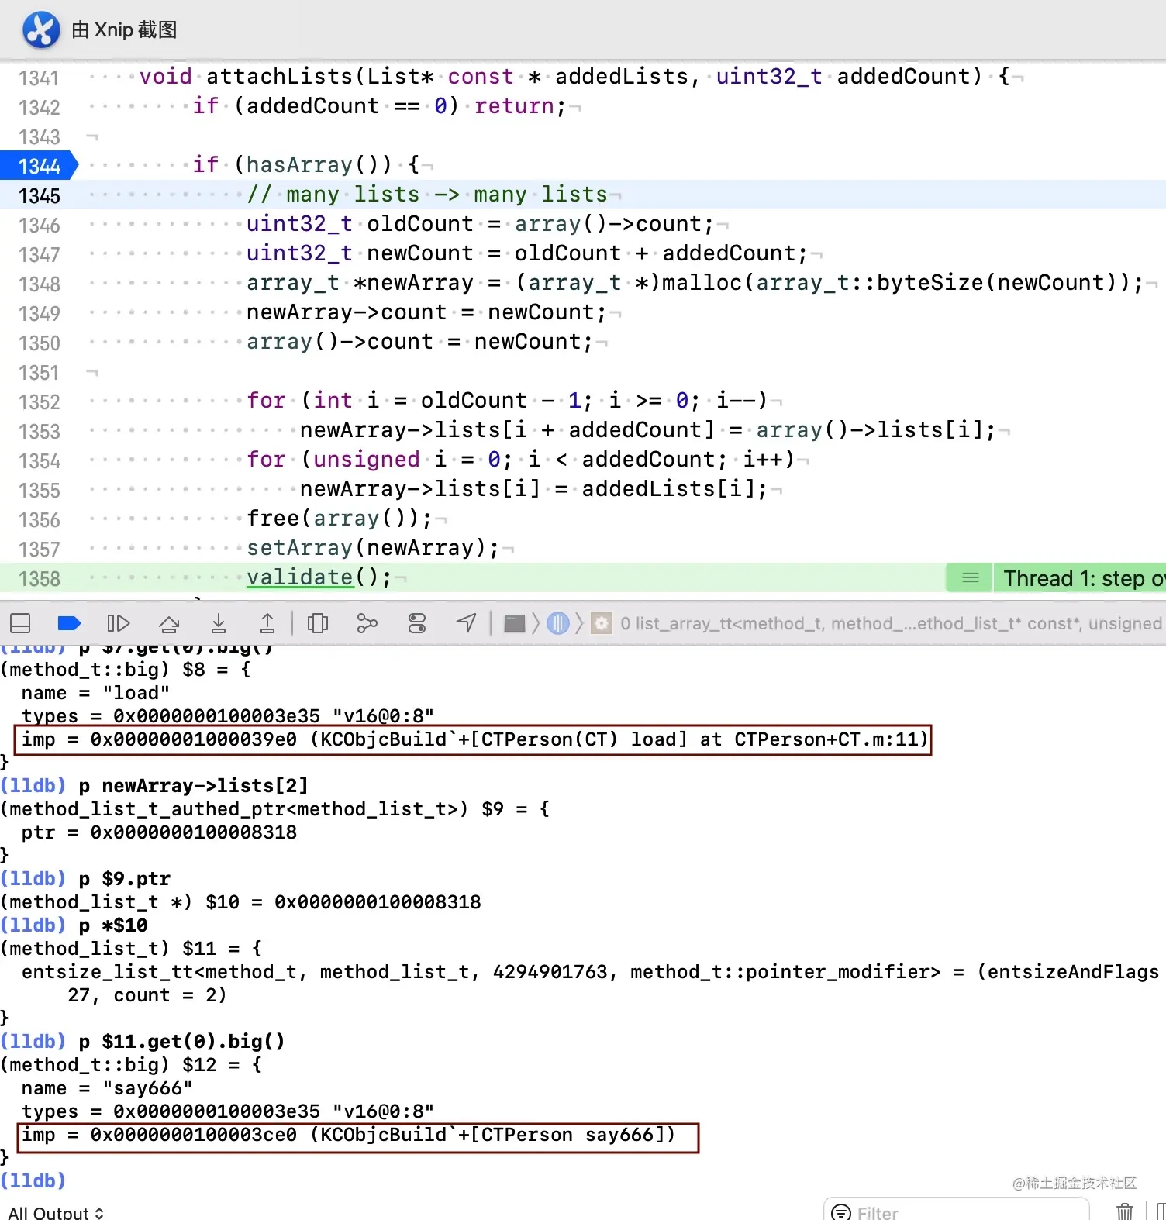1166x1220 pixels.
Task: Step into the function call
Action: (219, 623)
